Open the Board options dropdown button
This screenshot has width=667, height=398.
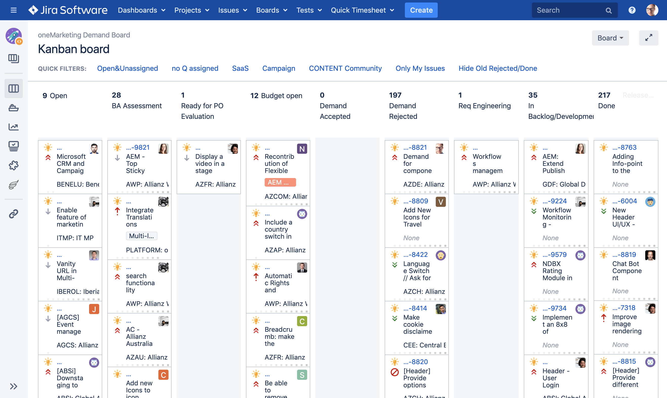(610, 38)
